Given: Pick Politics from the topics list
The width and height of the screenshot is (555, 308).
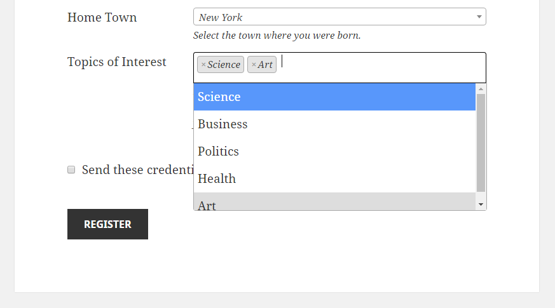Looking at the screenshot, I should (334, 152).
